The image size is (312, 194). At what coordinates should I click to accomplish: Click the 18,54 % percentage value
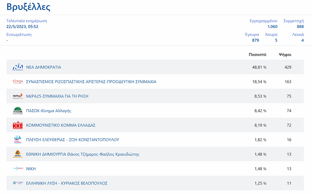click(x=259, y=82)
